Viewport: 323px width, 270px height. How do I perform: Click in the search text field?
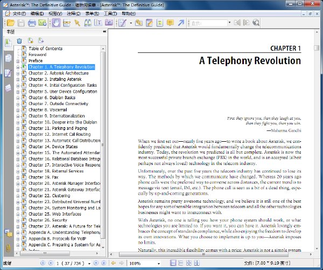(x=208, y=23)
